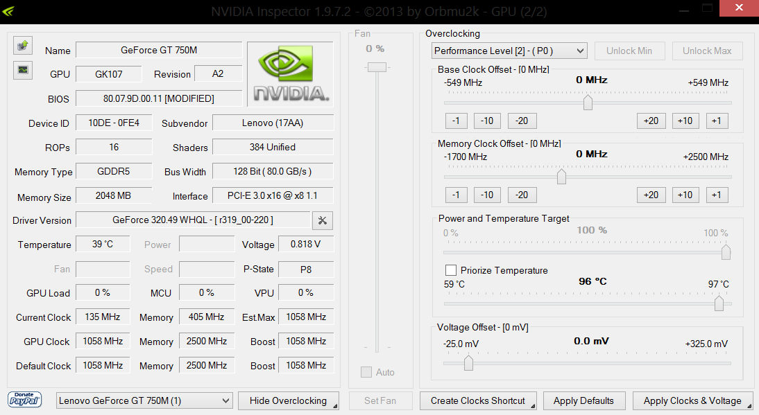The width and height of the screenshot is (759, 415).
Task: Click Base Clock Offset +10 button
Action: pos(685,121)
